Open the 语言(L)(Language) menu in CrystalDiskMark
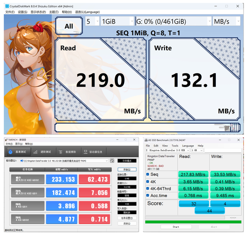The width and height of the screenshot is (247, 235). pyautogui.click(x=87, y=12)
